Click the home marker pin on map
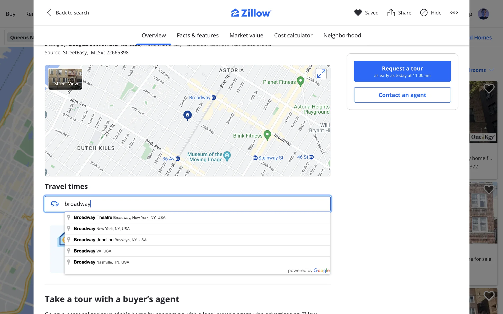The height and width of the screenshot is (314, 503). coord(187,115)
